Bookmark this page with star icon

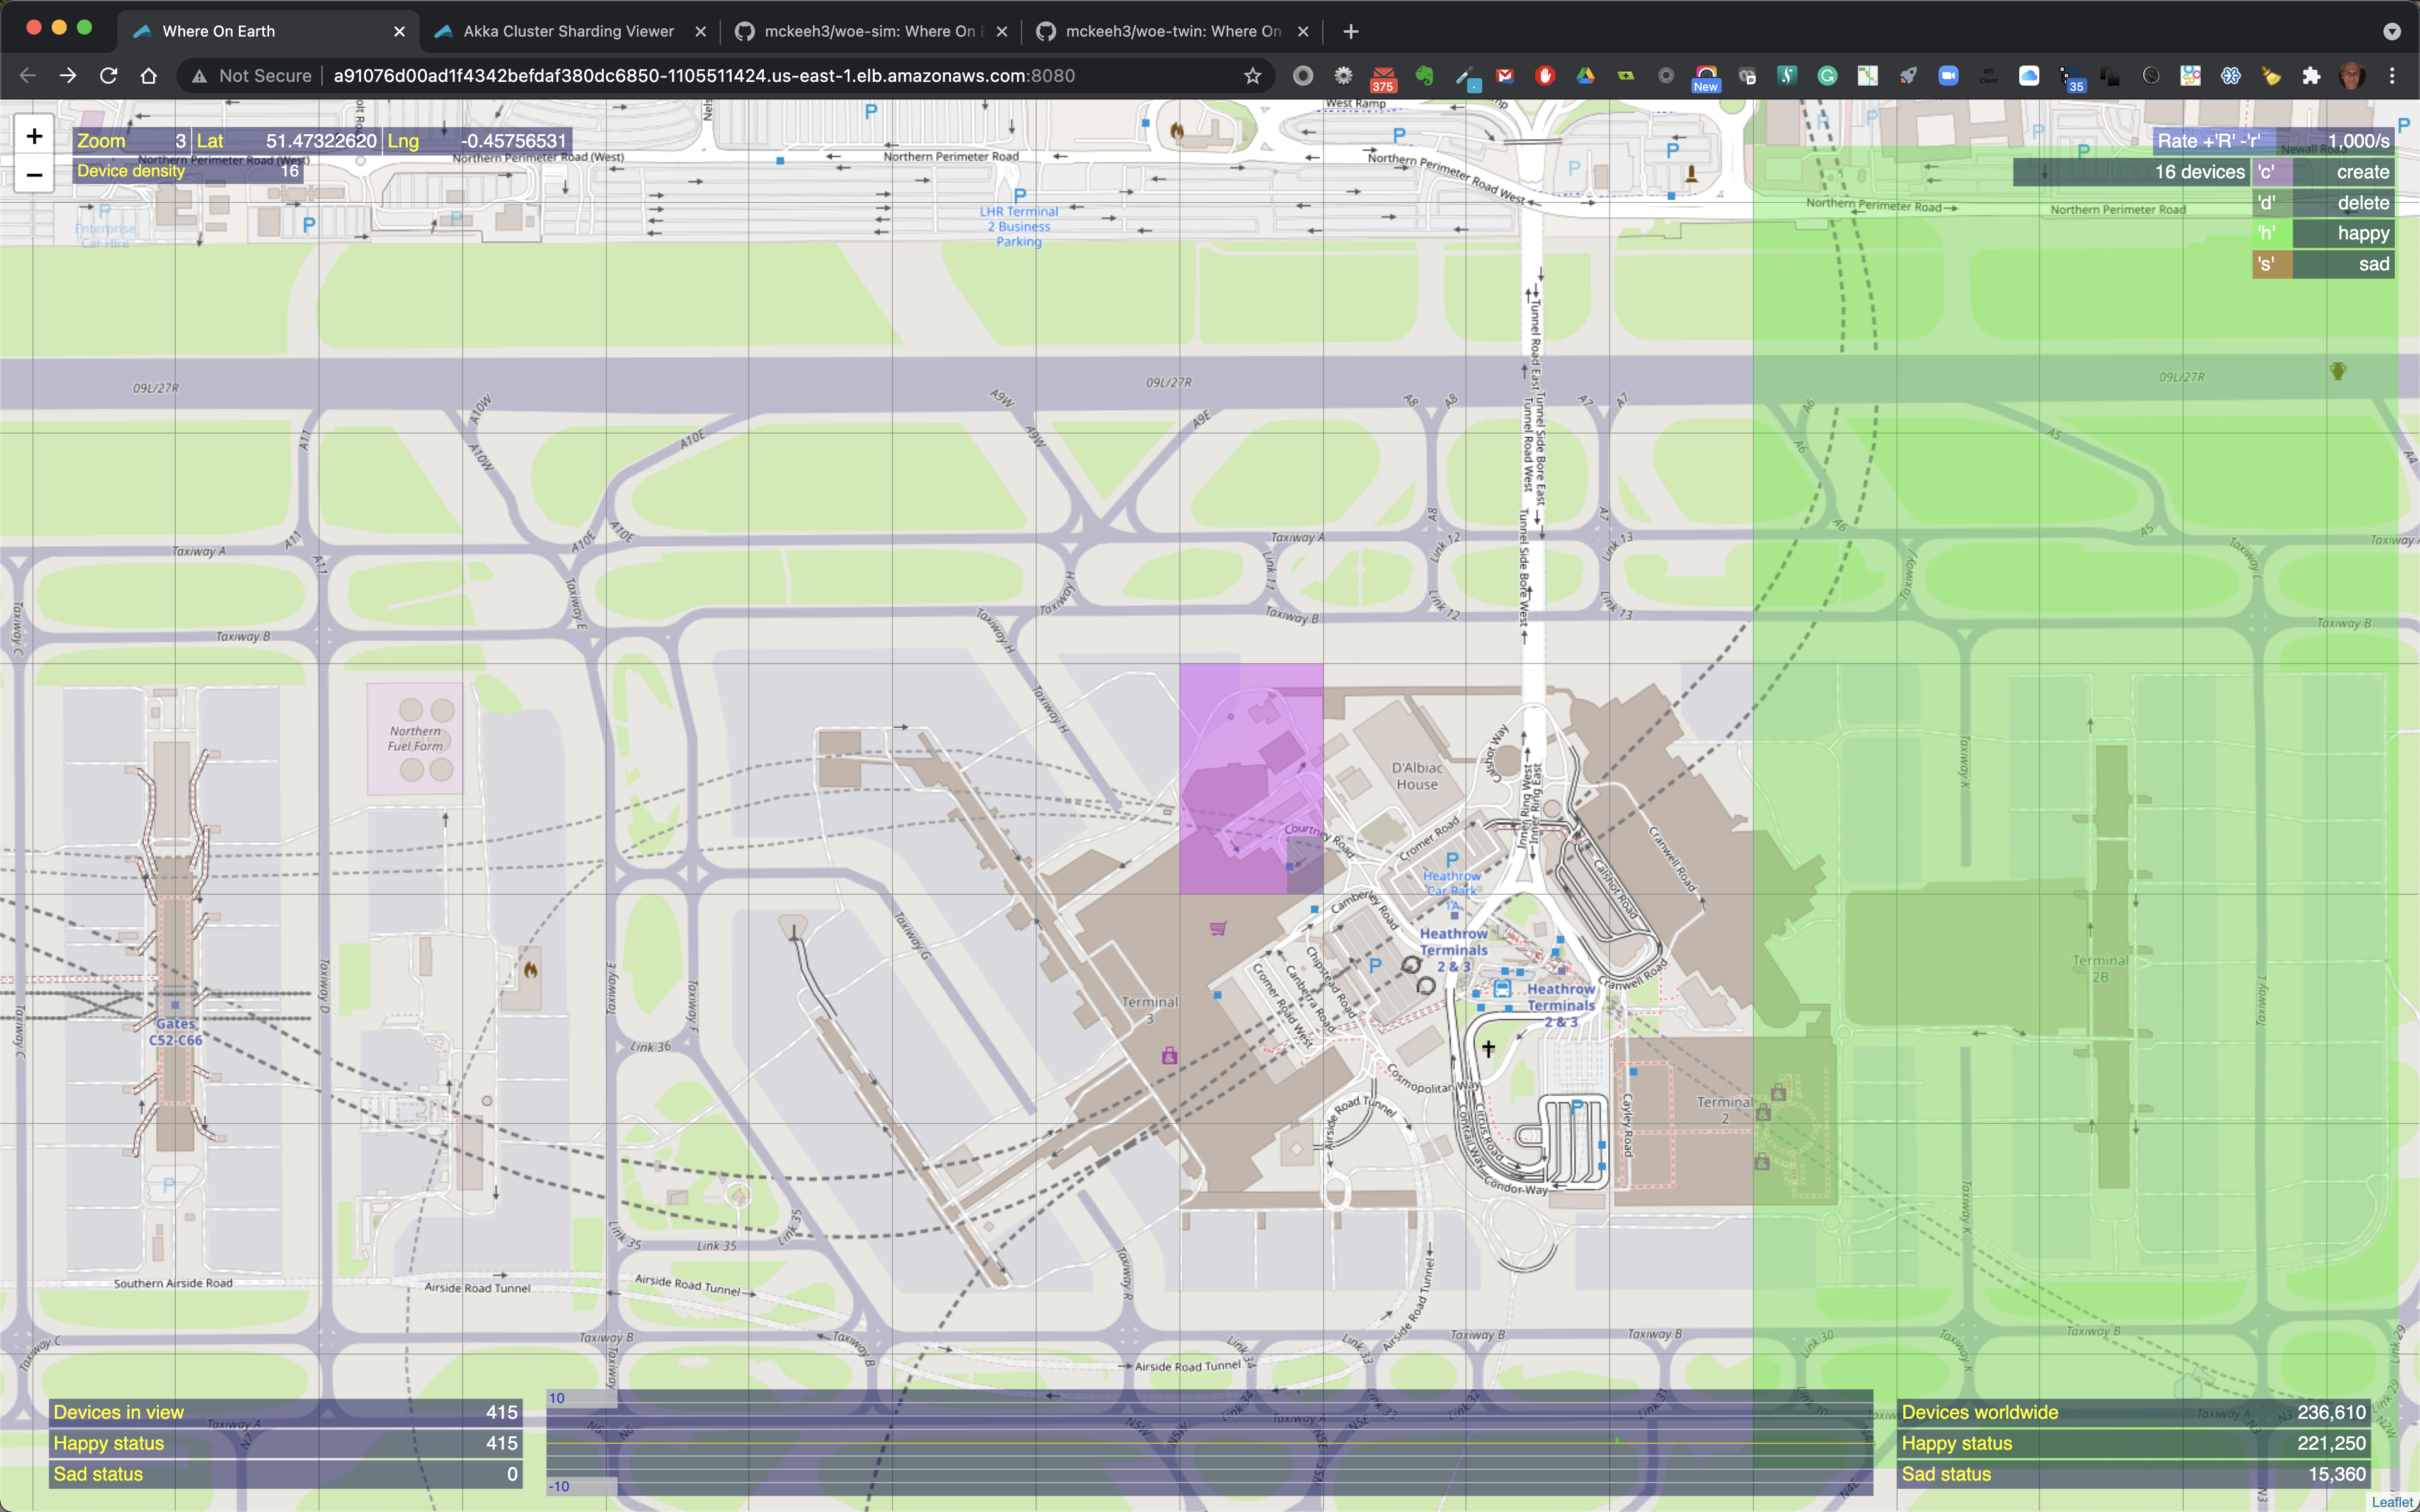tap(1252, 76)
